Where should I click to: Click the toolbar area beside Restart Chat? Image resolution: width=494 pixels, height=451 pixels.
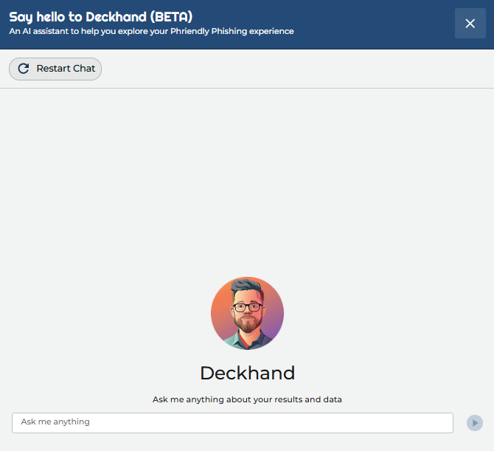[x=295, y=69]
